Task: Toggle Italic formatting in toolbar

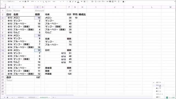Action: point(73,2)
